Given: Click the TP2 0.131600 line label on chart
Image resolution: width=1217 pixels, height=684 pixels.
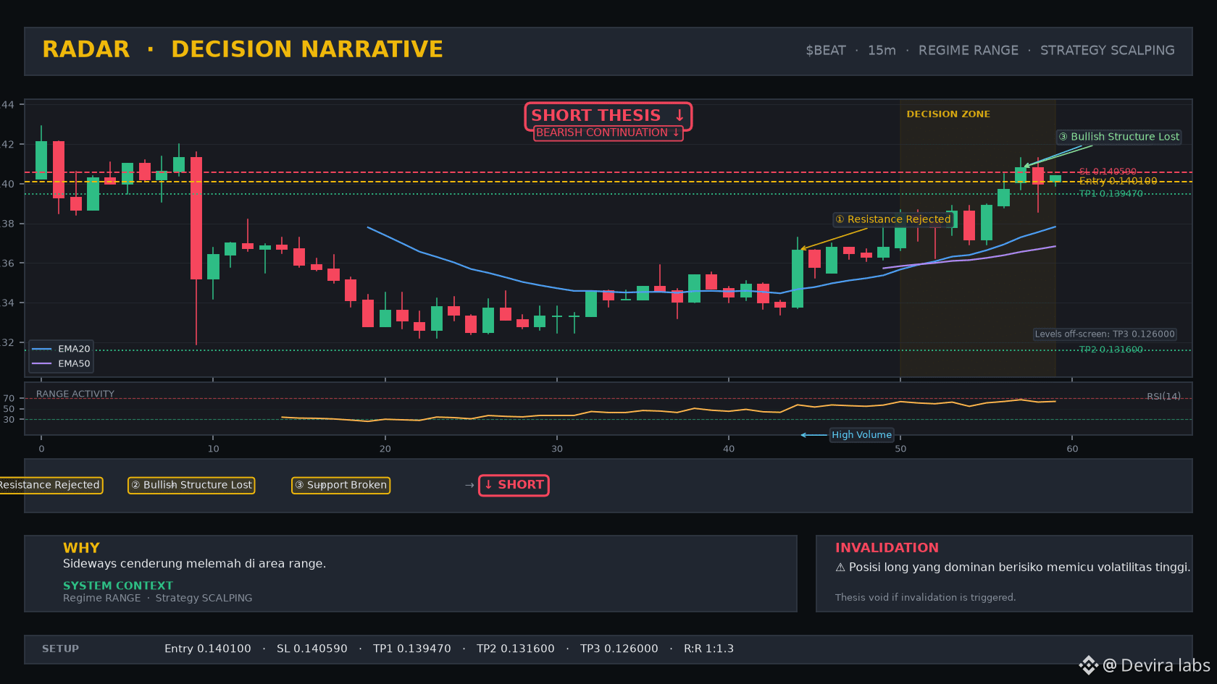Looking at the screenshot, I should (1111, 350).
